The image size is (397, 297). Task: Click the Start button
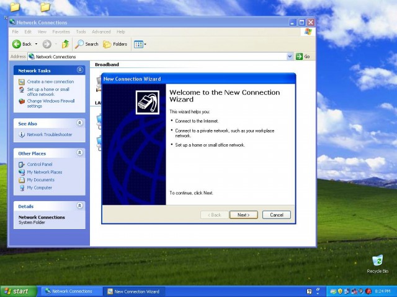coord(19,291)
